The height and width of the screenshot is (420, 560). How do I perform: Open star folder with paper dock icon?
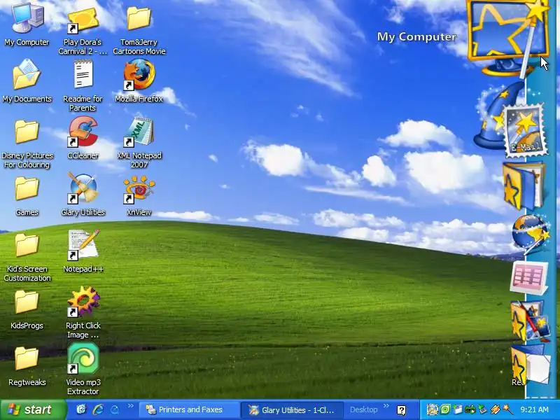[530, 364]
